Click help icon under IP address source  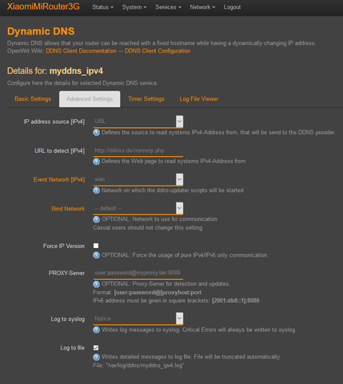click(96, 133)
